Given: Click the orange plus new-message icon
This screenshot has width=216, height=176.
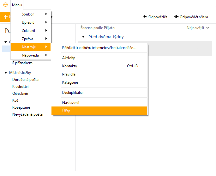Looking at the screenshot, I should (x=5, y=17).
